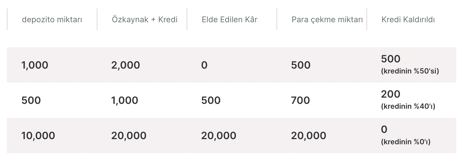Select the 'Özkaynak + Kredi' column header
Viewport: 467px width, 160px height.
(145, 20)
